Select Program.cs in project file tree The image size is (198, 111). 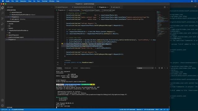pos(12,39)
